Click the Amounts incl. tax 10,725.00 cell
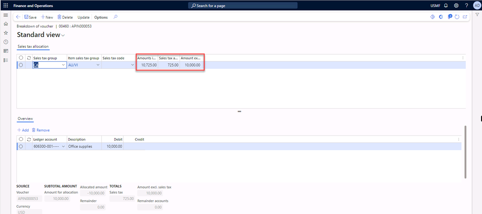Image resolution: width=482 pixels, height=214 pixels. click(x=147, y=65)
